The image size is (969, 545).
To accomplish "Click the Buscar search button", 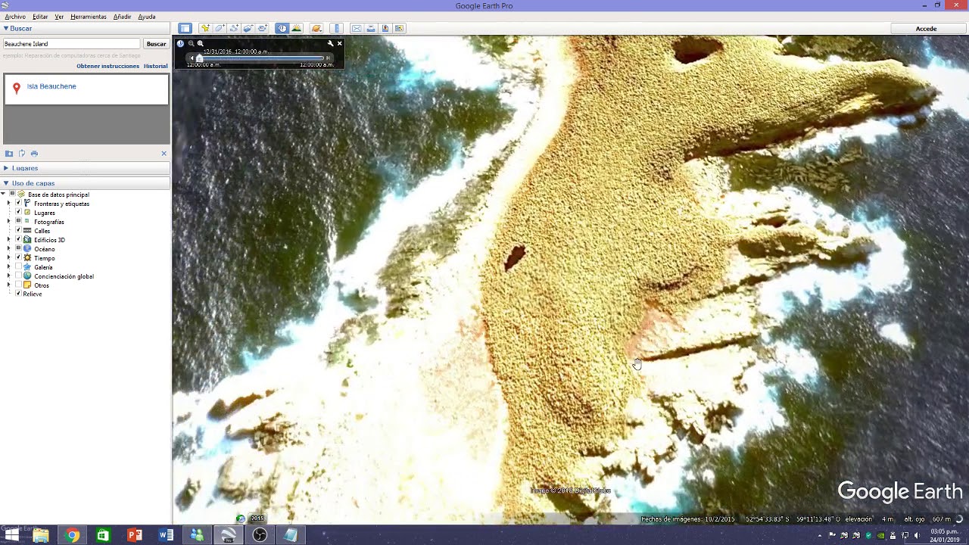I will 156,44.
